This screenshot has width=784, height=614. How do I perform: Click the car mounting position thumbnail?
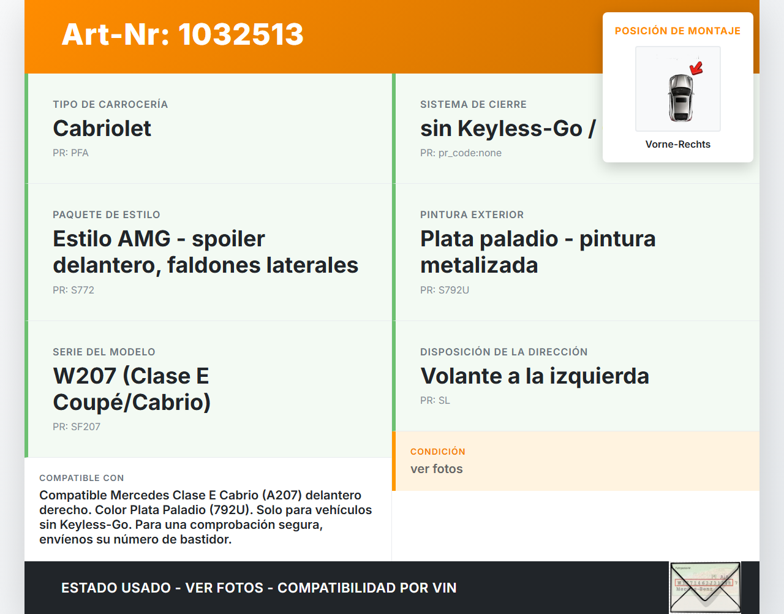[x=678, y=89]
